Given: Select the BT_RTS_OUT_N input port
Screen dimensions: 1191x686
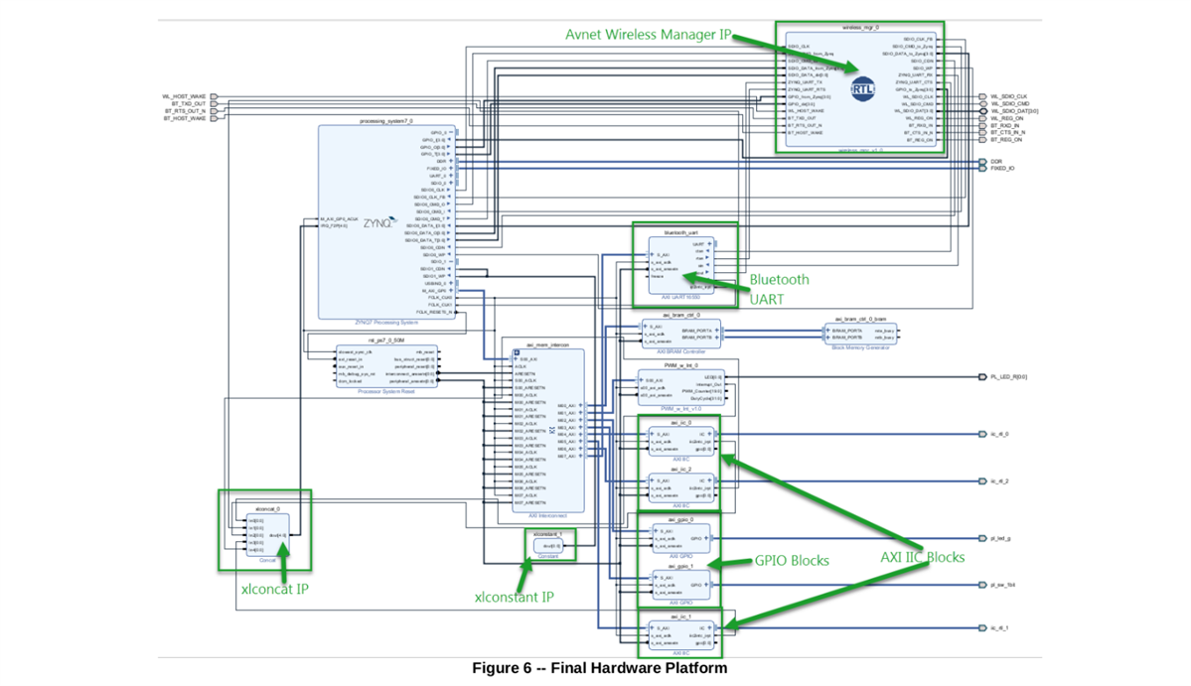Looking at the screenshot, I should (x=215, y=111).
